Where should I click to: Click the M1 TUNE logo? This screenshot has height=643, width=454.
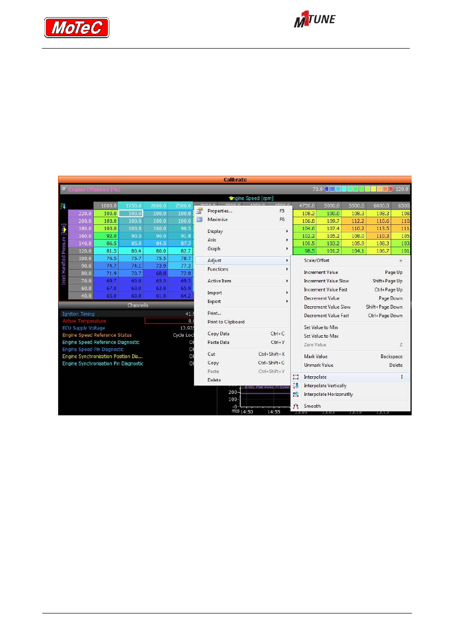click(315, 20)
